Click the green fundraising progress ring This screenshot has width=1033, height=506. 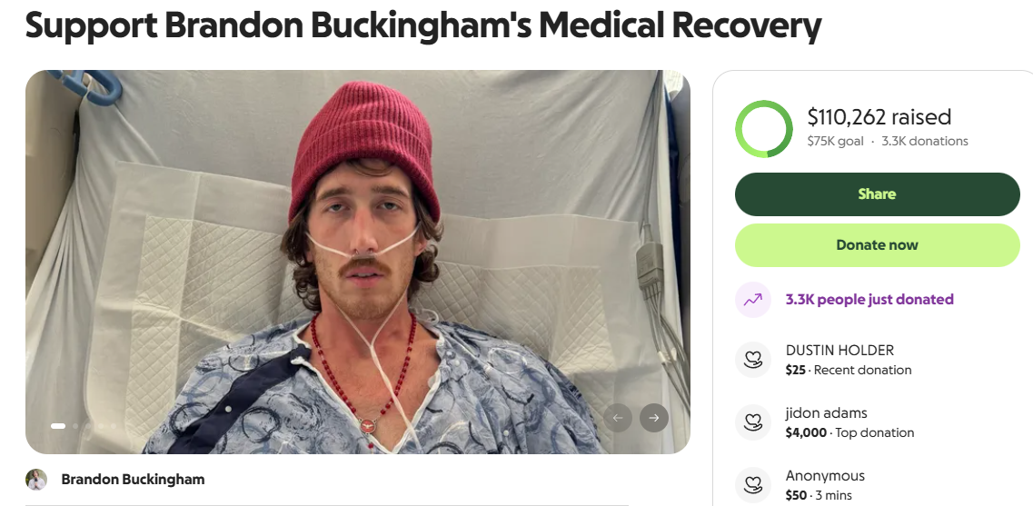[764, 128]
